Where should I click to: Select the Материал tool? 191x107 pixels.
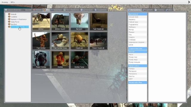click(x=138, y=71)
